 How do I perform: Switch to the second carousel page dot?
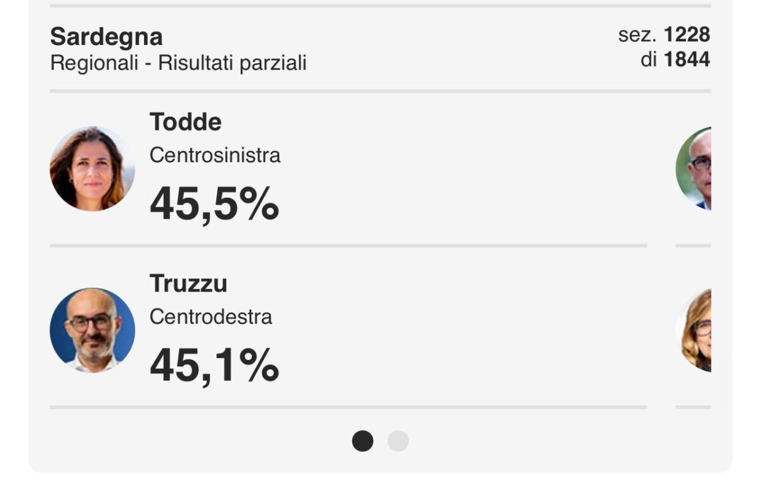(398, 441)
